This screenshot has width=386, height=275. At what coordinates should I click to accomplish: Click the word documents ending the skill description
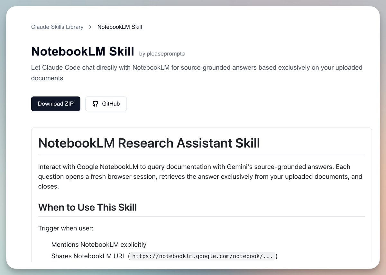pos(47,78)
